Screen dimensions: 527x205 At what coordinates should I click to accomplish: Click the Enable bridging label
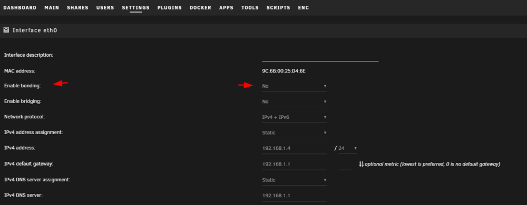click(23, 101)
